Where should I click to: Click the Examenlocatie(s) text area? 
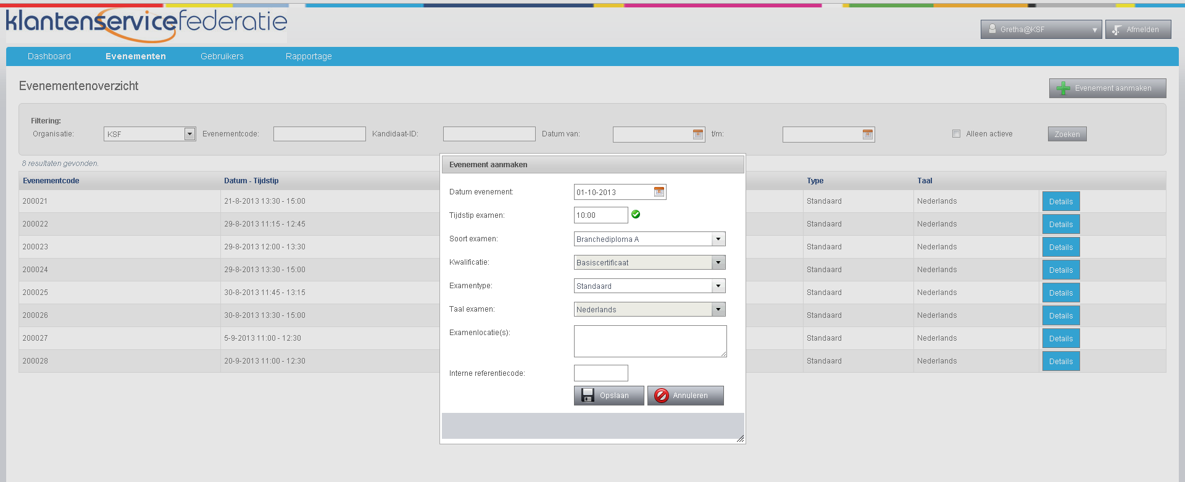pyautogui.click(x=651, y=341)
